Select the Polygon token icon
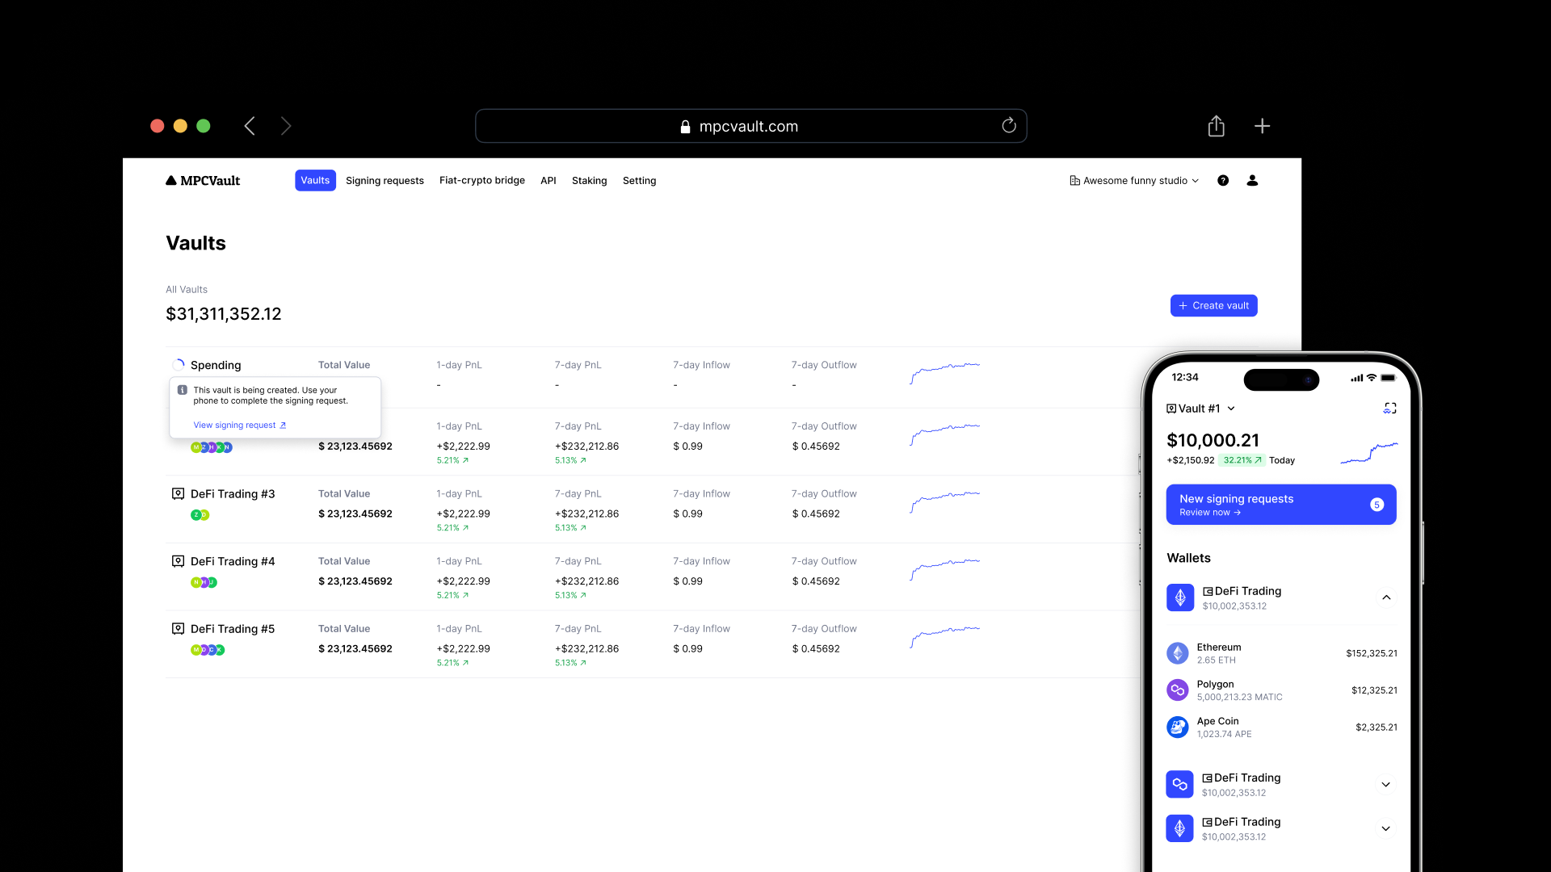The width and height of the screenshot is (1551, 872). click(1178, 690)
